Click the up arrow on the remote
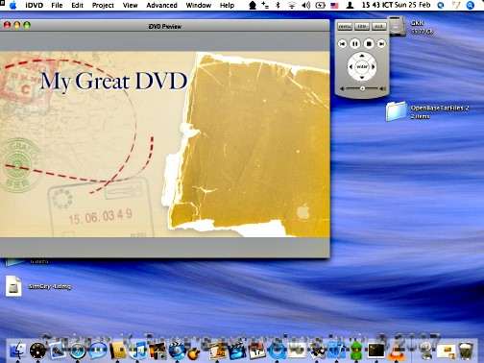 pyautogui.click(x=362, y=56)
